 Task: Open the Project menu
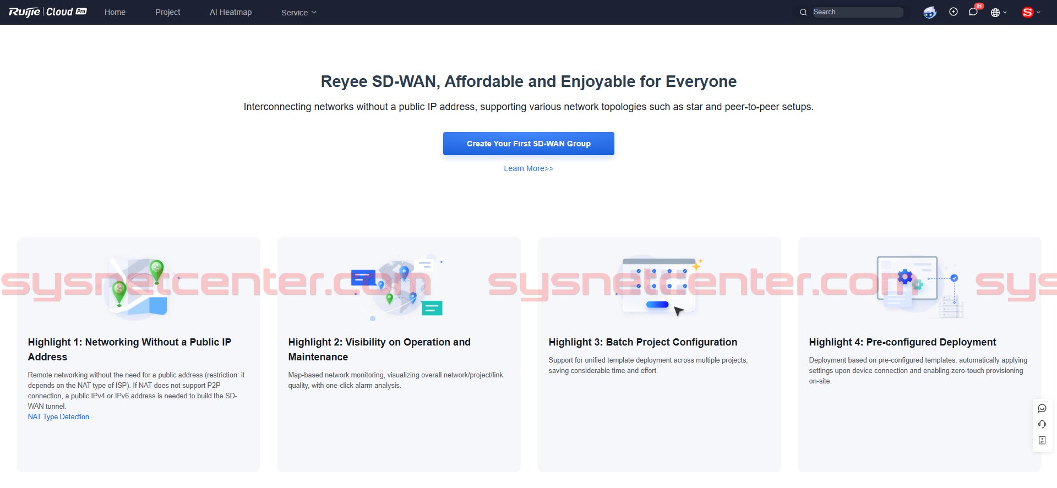click(167, 12)
